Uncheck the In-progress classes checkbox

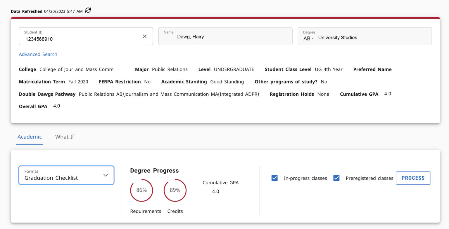tap(274, 178)
